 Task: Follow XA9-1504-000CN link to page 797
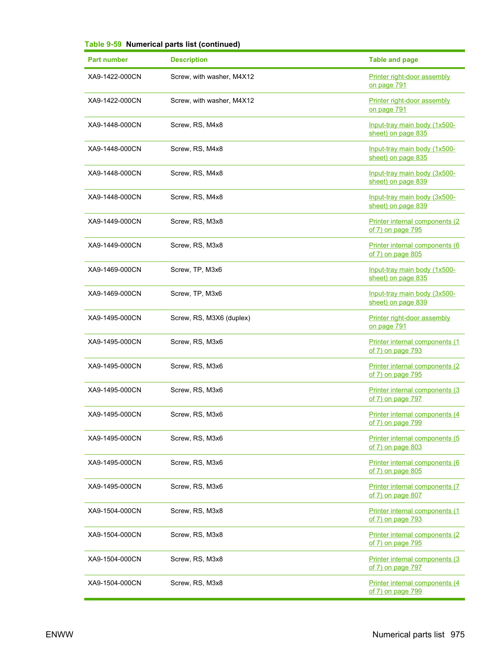pos(414,563)
